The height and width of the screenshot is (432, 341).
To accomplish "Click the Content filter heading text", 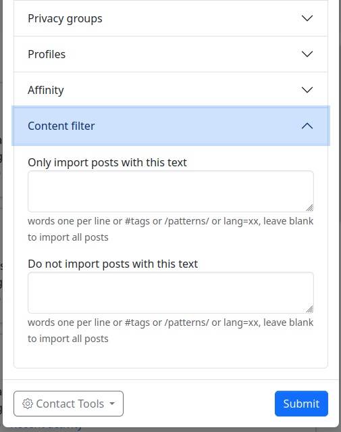I will coord(61,126).
